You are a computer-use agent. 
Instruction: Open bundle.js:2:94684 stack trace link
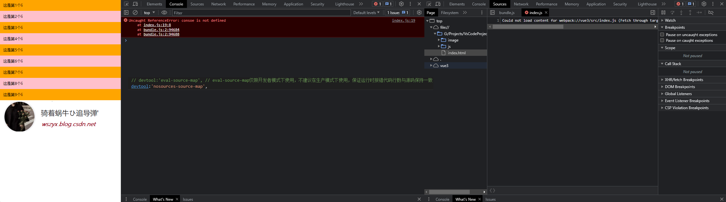pos(161,30)
